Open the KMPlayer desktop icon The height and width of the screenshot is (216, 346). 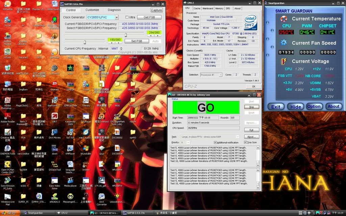pyautogui.click(x=70, y=149)
